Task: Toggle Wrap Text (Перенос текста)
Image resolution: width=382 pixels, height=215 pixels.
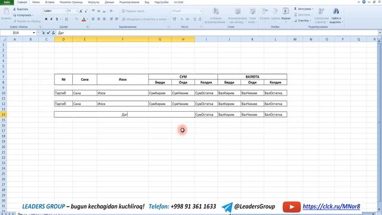Action: tap(133, 11)
